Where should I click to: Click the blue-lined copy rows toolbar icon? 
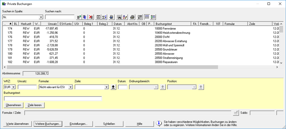[x=85, y=17]
